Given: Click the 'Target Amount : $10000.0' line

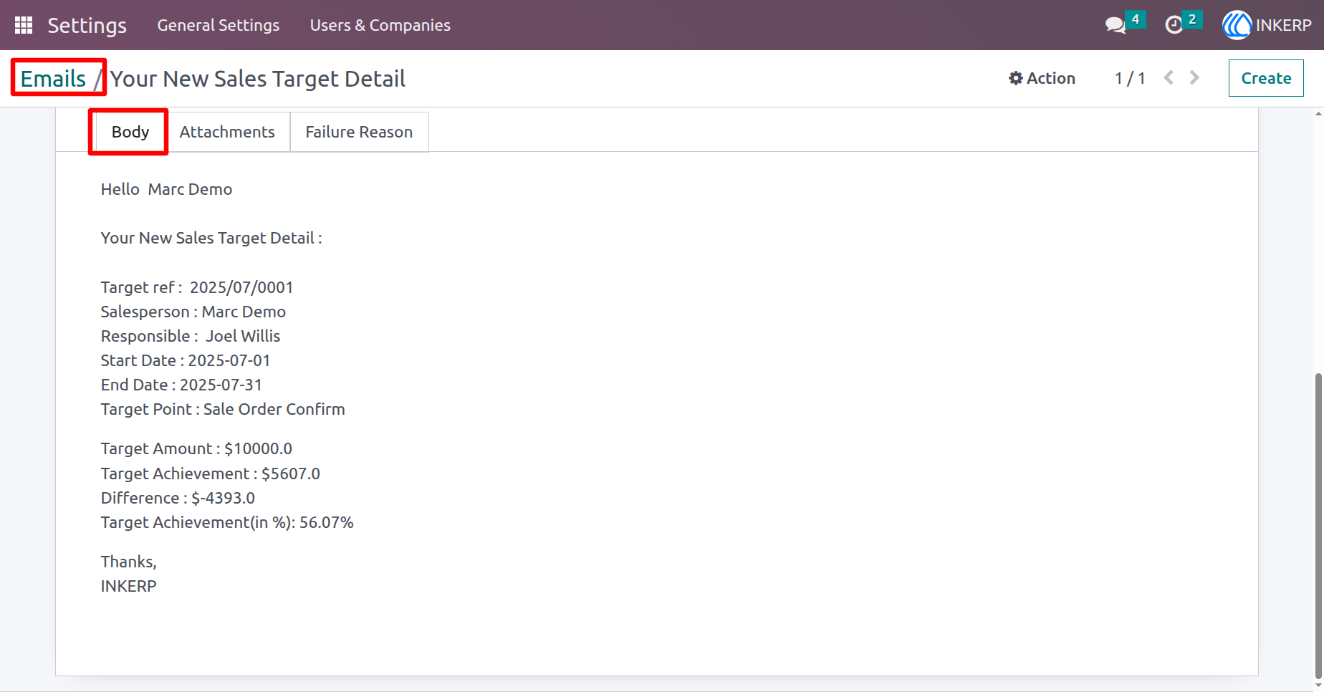Looking at the screenshot, I should click(196, 448).
